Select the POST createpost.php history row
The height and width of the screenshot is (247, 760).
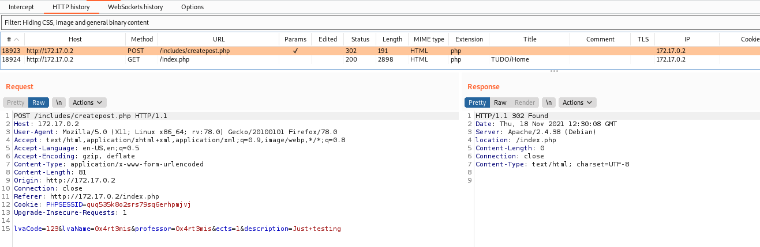click(x=380, y=51)
